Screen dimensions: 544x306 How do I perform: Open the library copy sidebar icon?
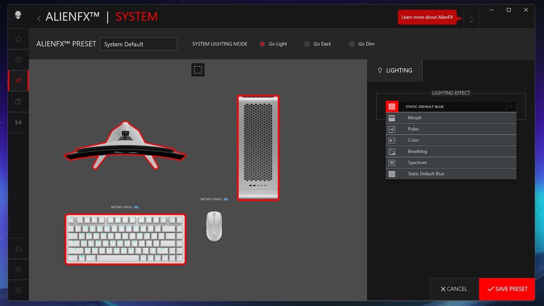point(19,102)
